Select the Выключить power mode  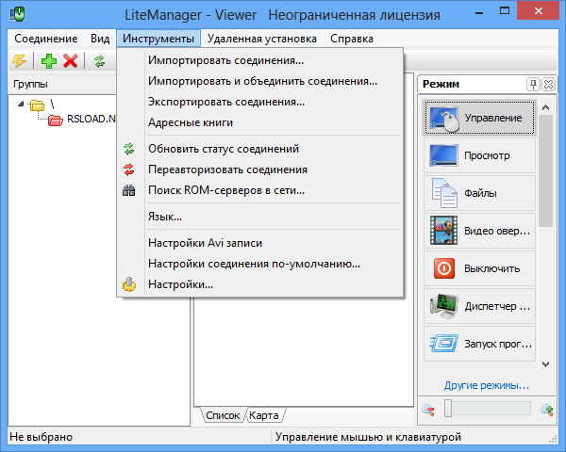[x=479, y=268]
